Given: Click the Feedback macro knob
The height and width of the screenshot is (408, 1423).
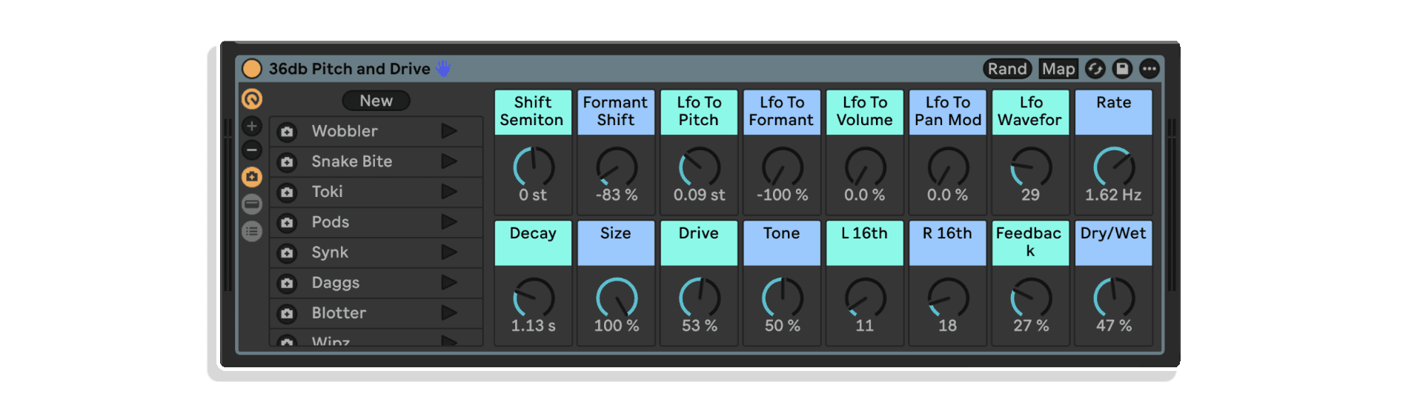Looking at the screenshot, I should [x=1031, y=298].
